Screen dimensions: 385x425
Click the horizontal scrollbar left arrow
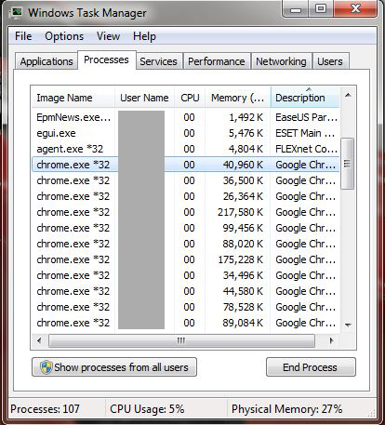pyautogui.click(x=39, y=341)
